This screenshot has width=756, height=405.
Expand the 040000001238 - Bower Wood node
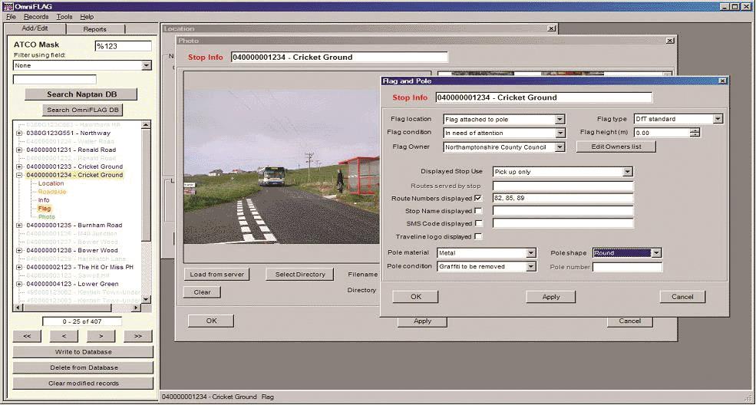coord(19,250)
